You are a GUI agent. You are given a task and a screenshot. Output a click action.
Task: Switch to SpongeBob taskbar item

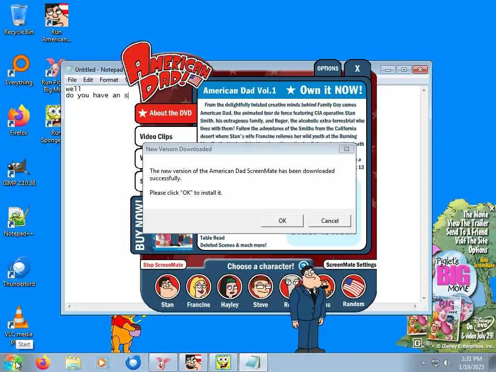(223, 362)
